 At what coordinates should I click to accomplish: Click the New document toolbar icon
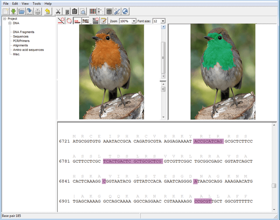tap(5, 11)
